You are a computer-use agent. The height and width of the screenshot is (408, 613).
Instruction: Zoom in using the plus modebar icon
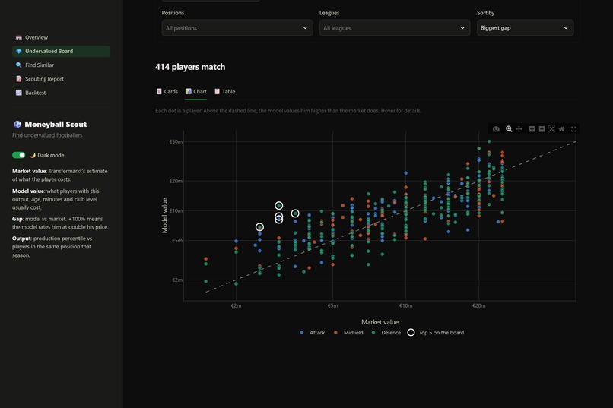tap(532, 129)
